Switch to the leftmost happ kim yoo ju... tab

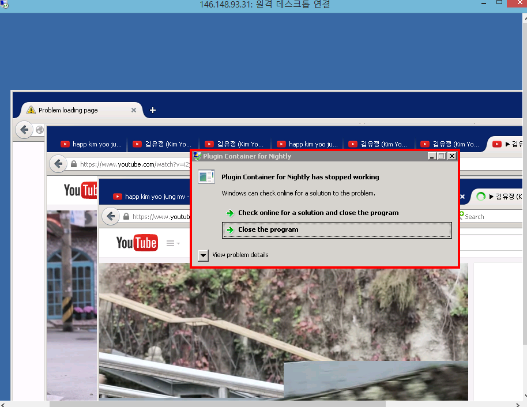coord(91,144)
